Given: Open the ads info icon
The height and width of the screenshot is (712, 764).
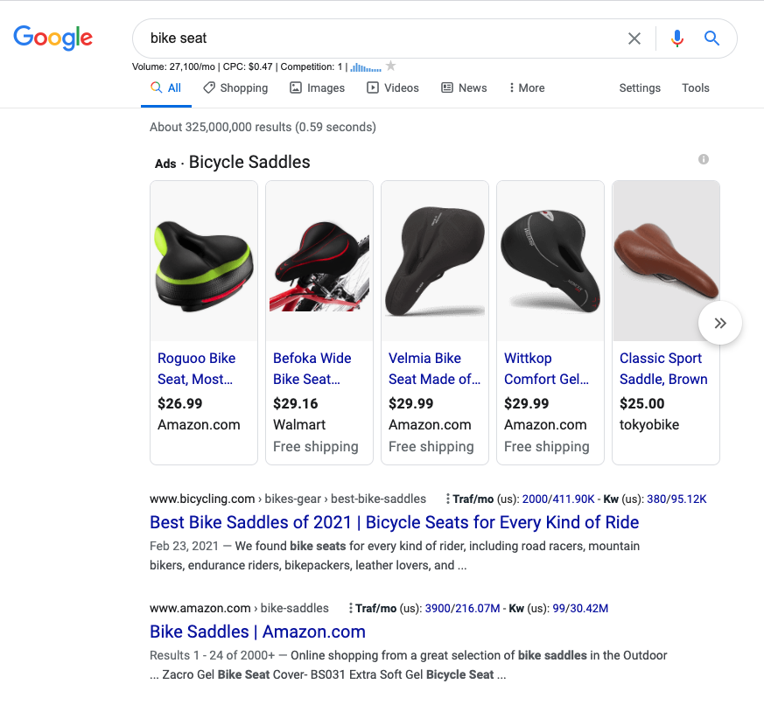Looking at the screenshot, I should click(703, 159).
